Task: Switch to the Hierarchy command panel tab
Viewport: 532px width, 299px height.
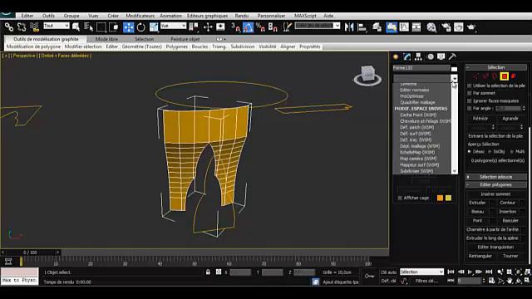Action: pos(418,56)
